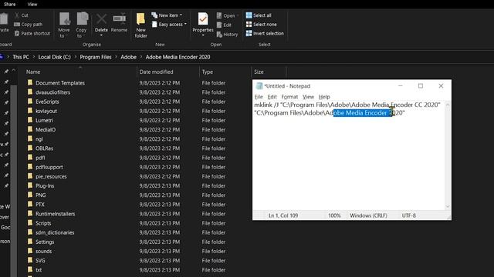Open the Notepad Format menu
This screenshot has height=277, width=494.
coord(289,97)
